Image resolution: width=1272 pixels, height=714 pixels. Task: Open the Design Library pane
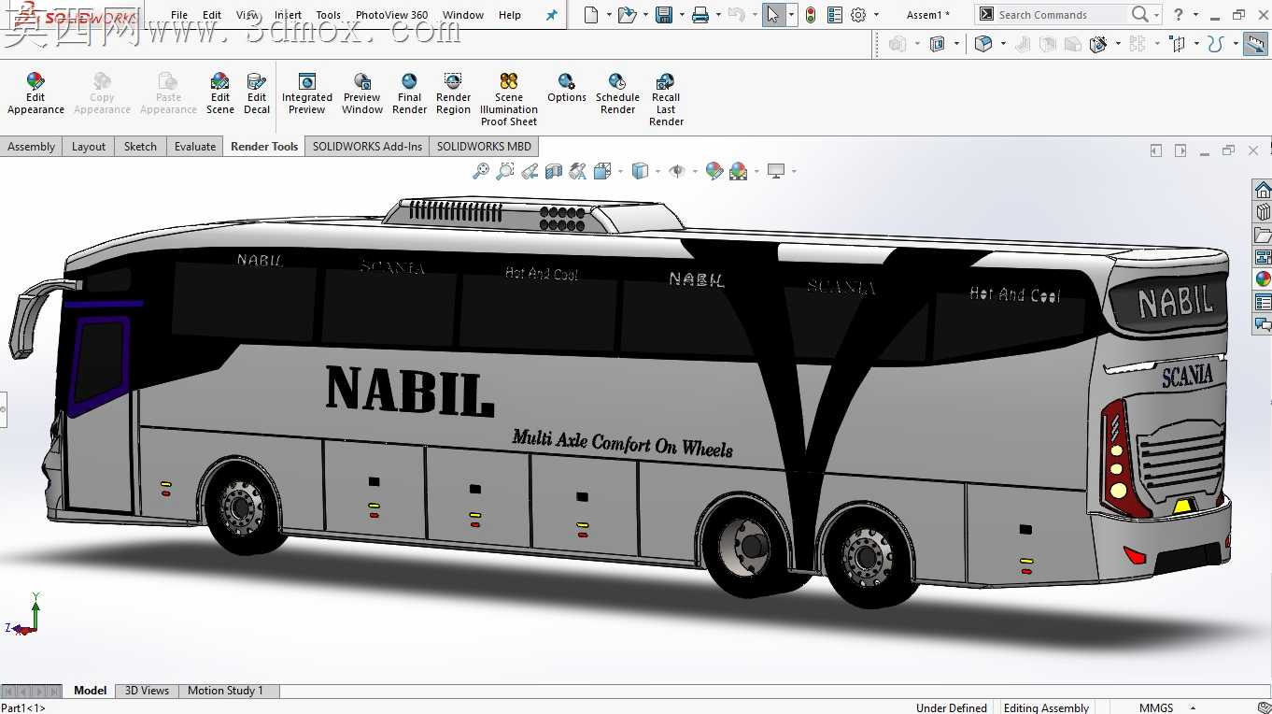1263,212
